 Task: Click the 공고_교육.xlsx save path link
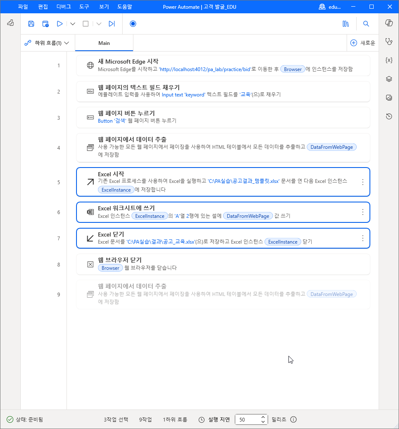pos(161,242)
